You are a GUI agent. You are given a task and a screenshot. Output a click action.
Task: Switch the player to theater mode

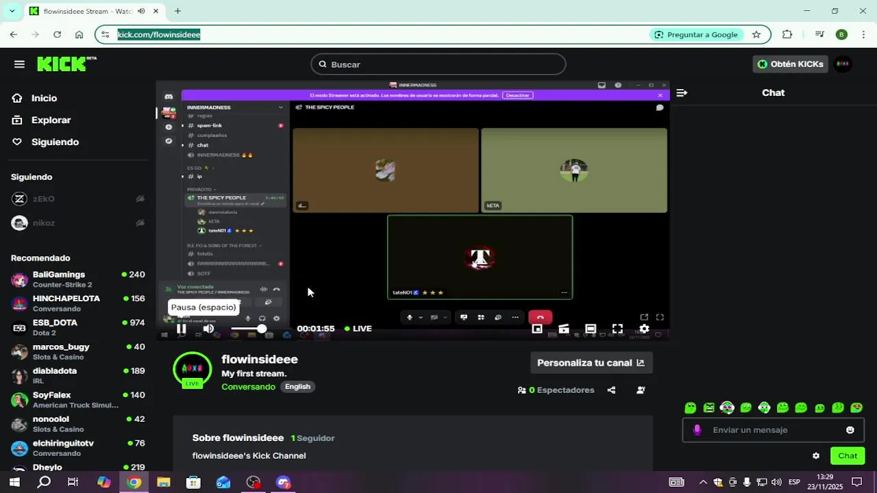tap(591, 329)
